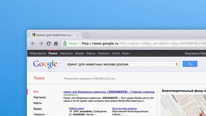This screenshot has width=206, height=116.
Task: Focus the search query input field
Action: click(122, 64)
